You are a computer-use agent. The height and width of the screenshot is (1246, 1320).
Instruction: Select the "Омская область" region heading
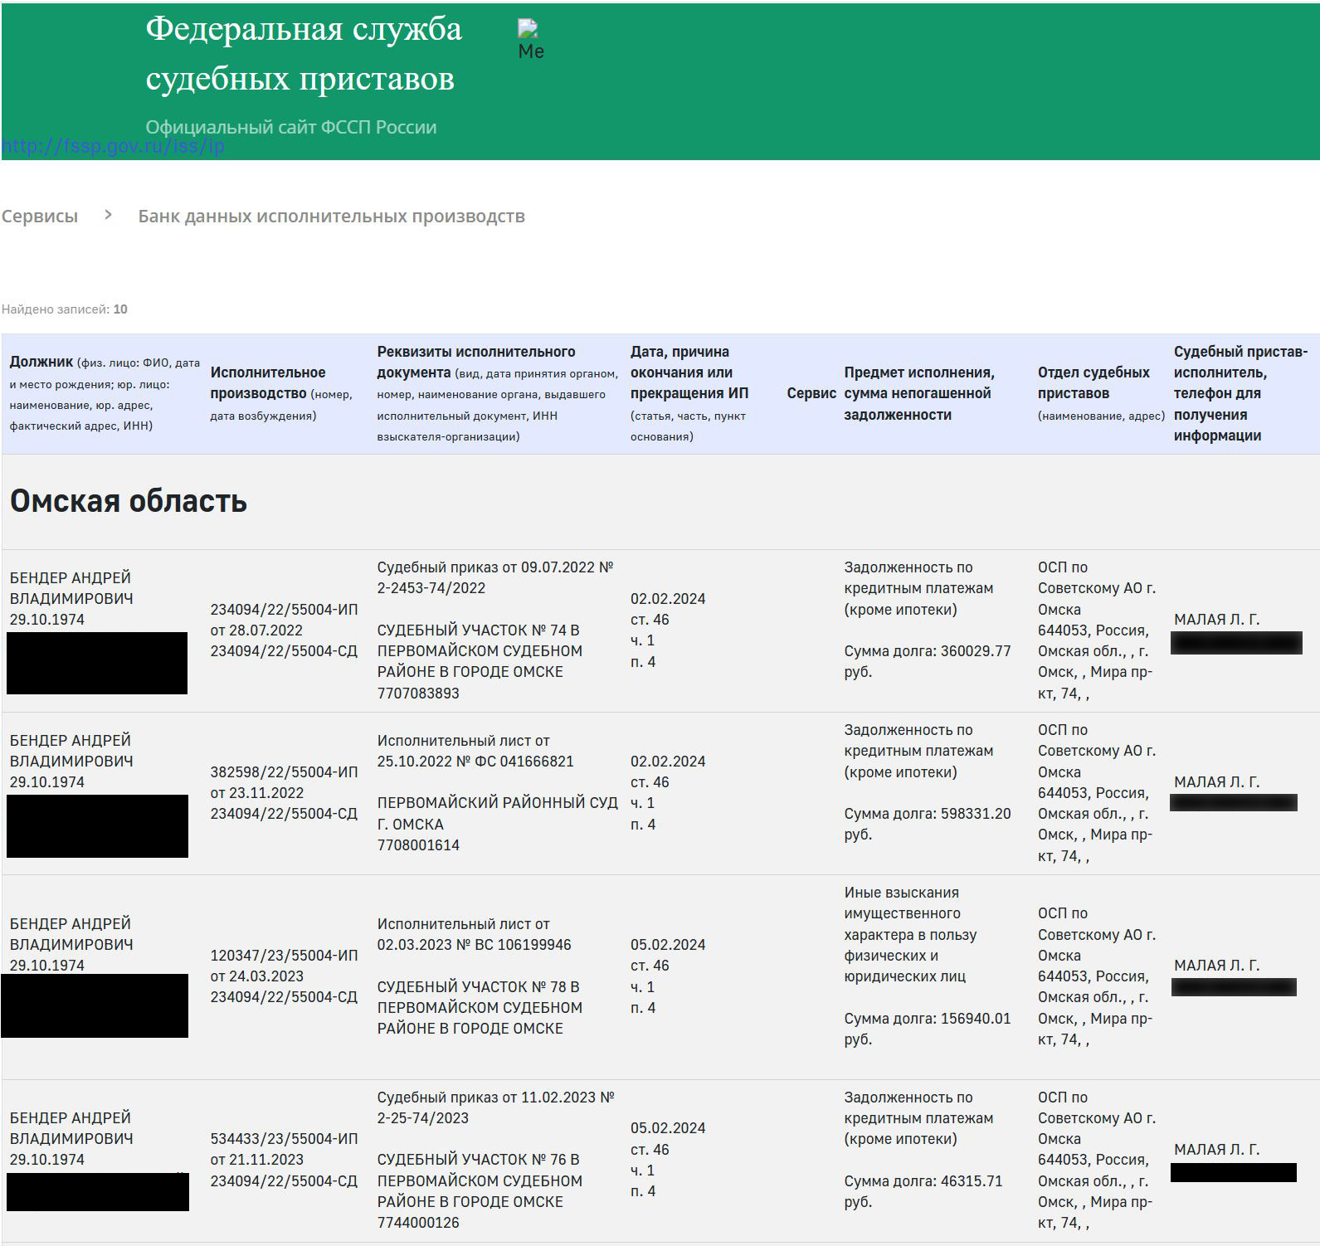129,501
